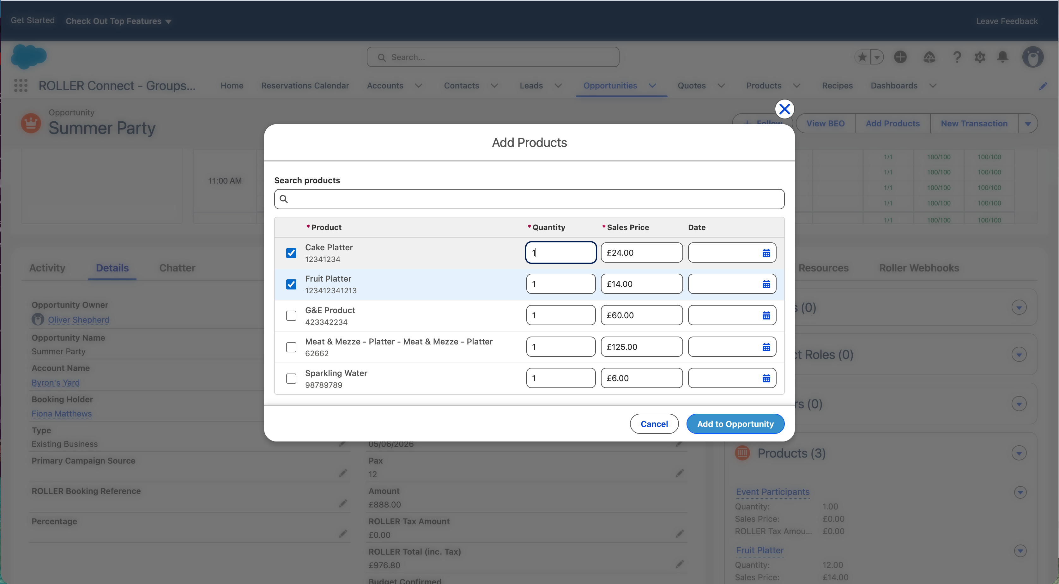This screenshot has width=1059, height=584.
Task: Check the Sparkling Water checkbox
Action: click(x=291, y=378)
